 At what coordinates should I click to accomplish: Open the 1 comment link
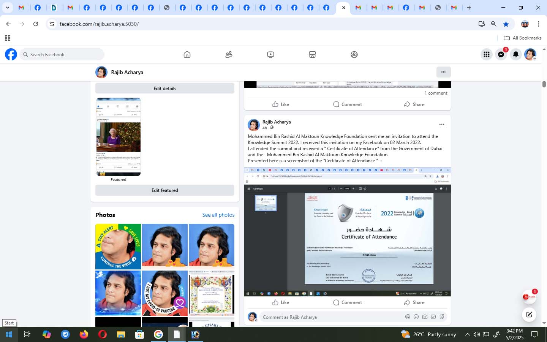coord(436,93)
